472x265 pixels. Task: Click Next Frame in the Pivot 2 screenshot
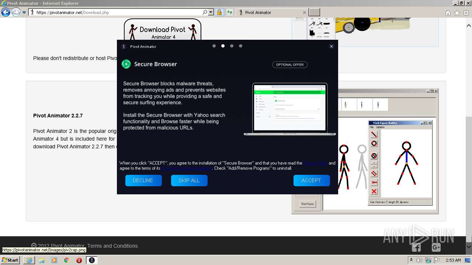(308, 204)
